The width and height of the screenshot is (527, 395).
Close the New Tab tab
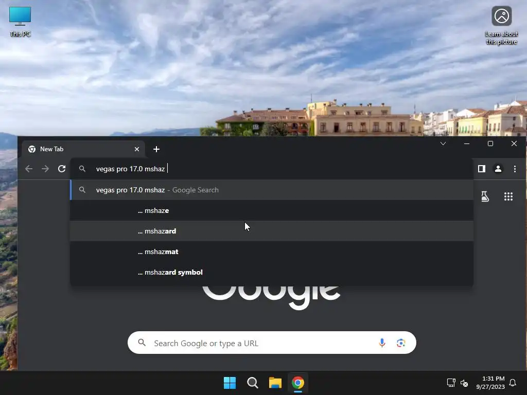click(x=137, y=149)
